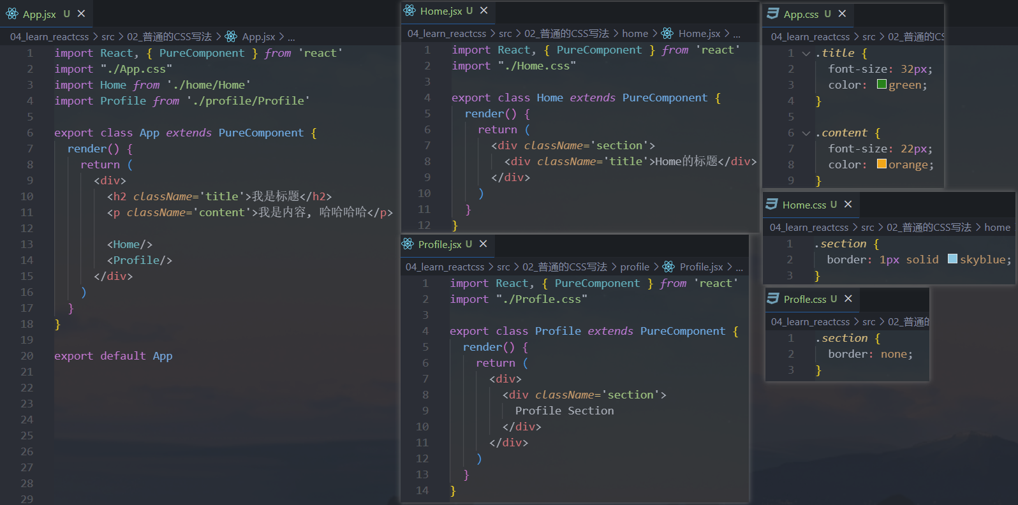Close the App.jsx editor tab

click(x=82, y=13)
